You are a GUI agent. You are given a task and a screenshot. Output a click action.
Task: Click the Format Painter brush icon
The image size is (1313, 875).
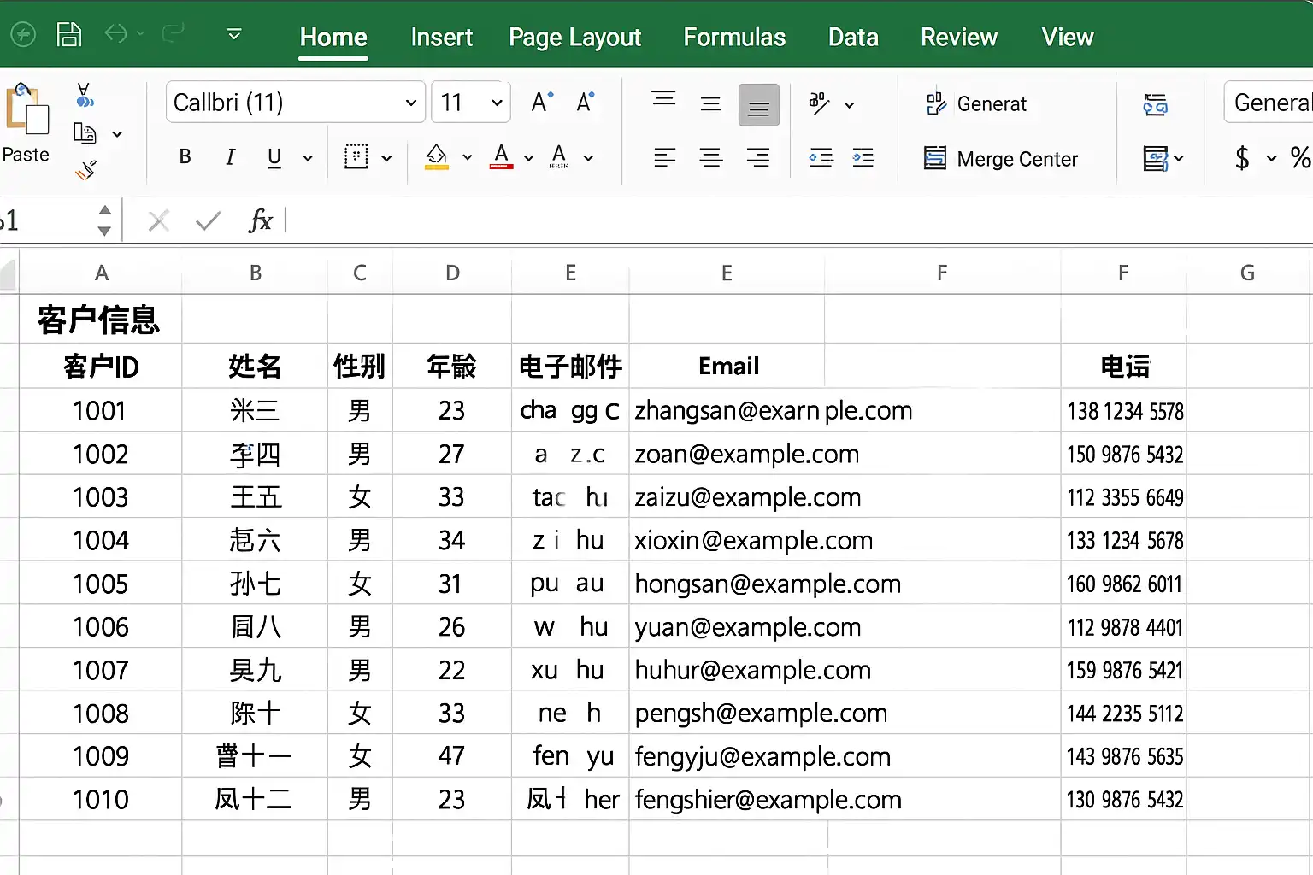pyautogui.click(x=85, y=170)
